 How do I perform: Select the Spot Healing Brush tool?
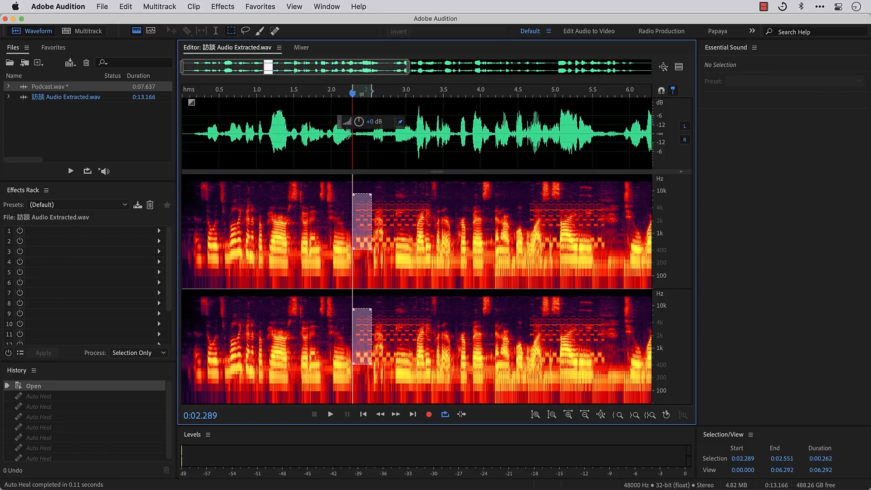point(274,31)
